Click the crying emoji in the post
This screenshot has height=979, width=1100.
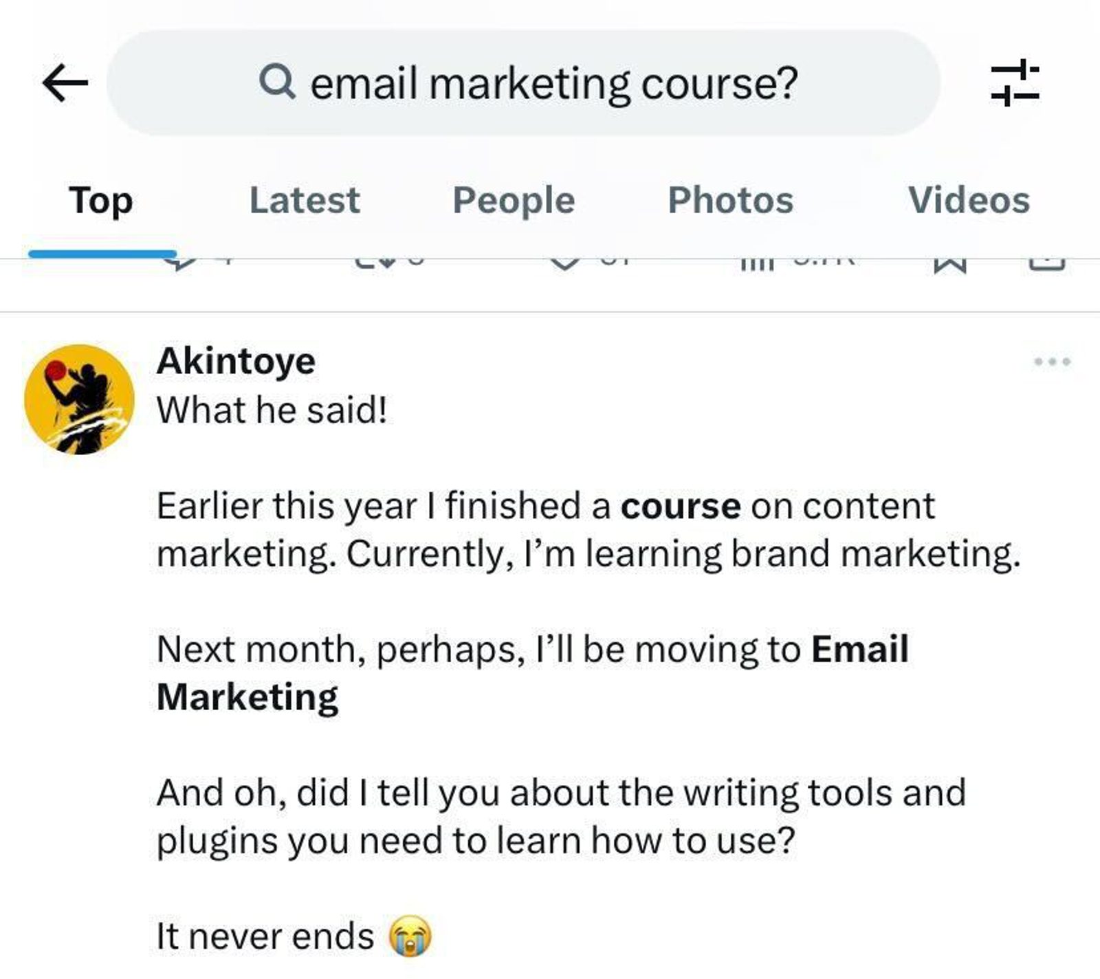coord(410,936)
